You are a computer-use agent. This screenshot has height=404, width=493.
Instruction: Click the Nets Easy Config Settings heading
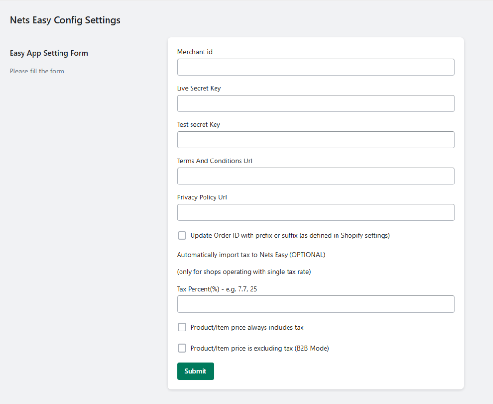click(65, 20)
